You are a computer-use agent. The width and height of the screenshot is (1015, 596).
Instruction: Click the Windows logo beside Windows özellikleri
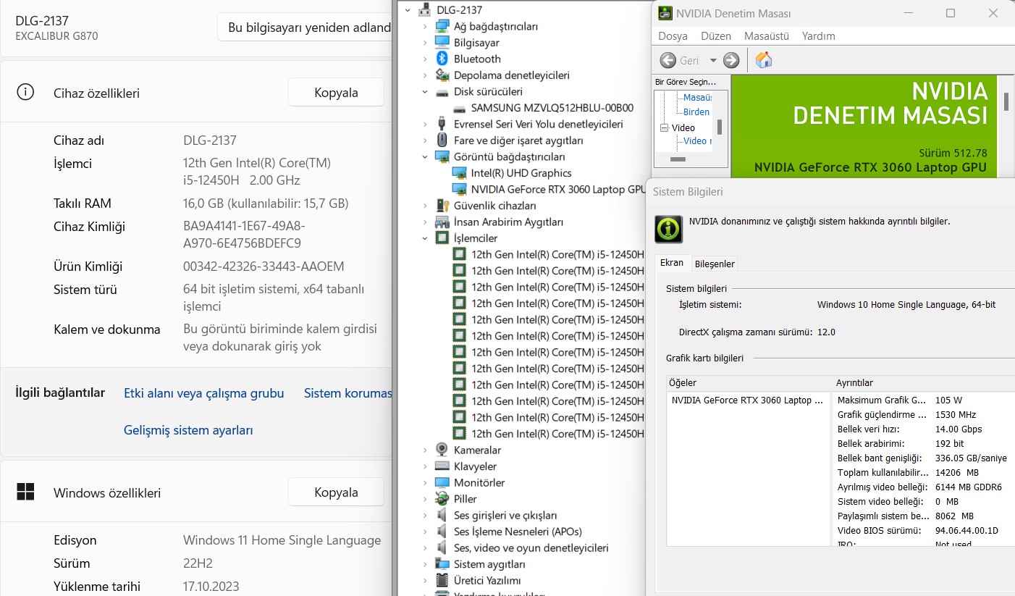point(25,492)
